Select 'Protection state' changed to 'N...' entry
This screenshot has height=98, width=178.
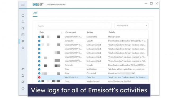[x=127, y=57]
